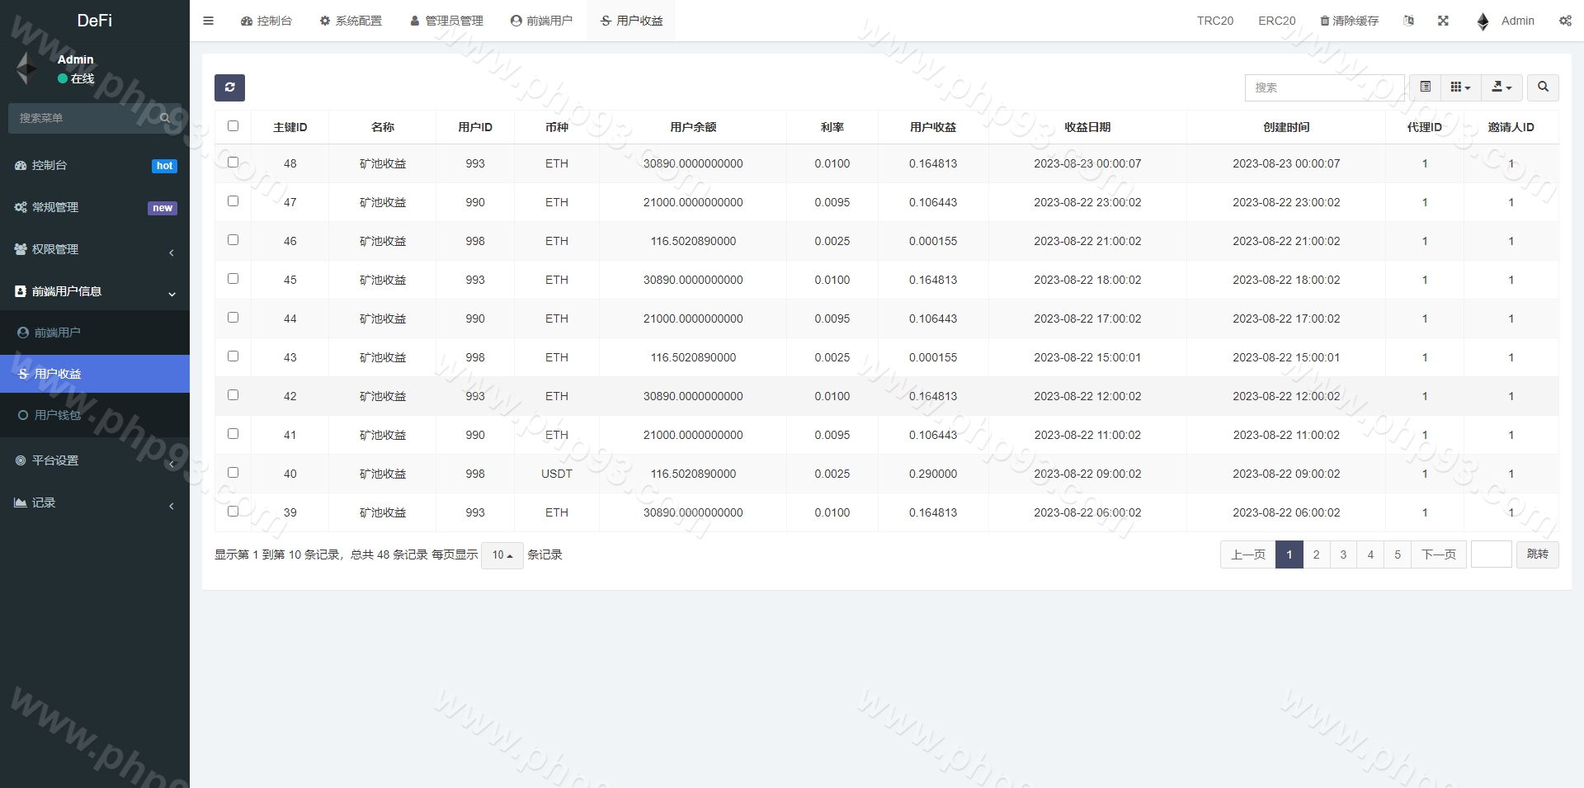
Task: Click the language translate icon
Action: (1408, 21)
